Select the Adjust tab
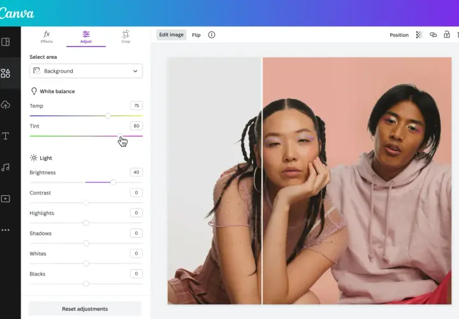Viewport: 459px width, 319px height. tap(86, 37)
